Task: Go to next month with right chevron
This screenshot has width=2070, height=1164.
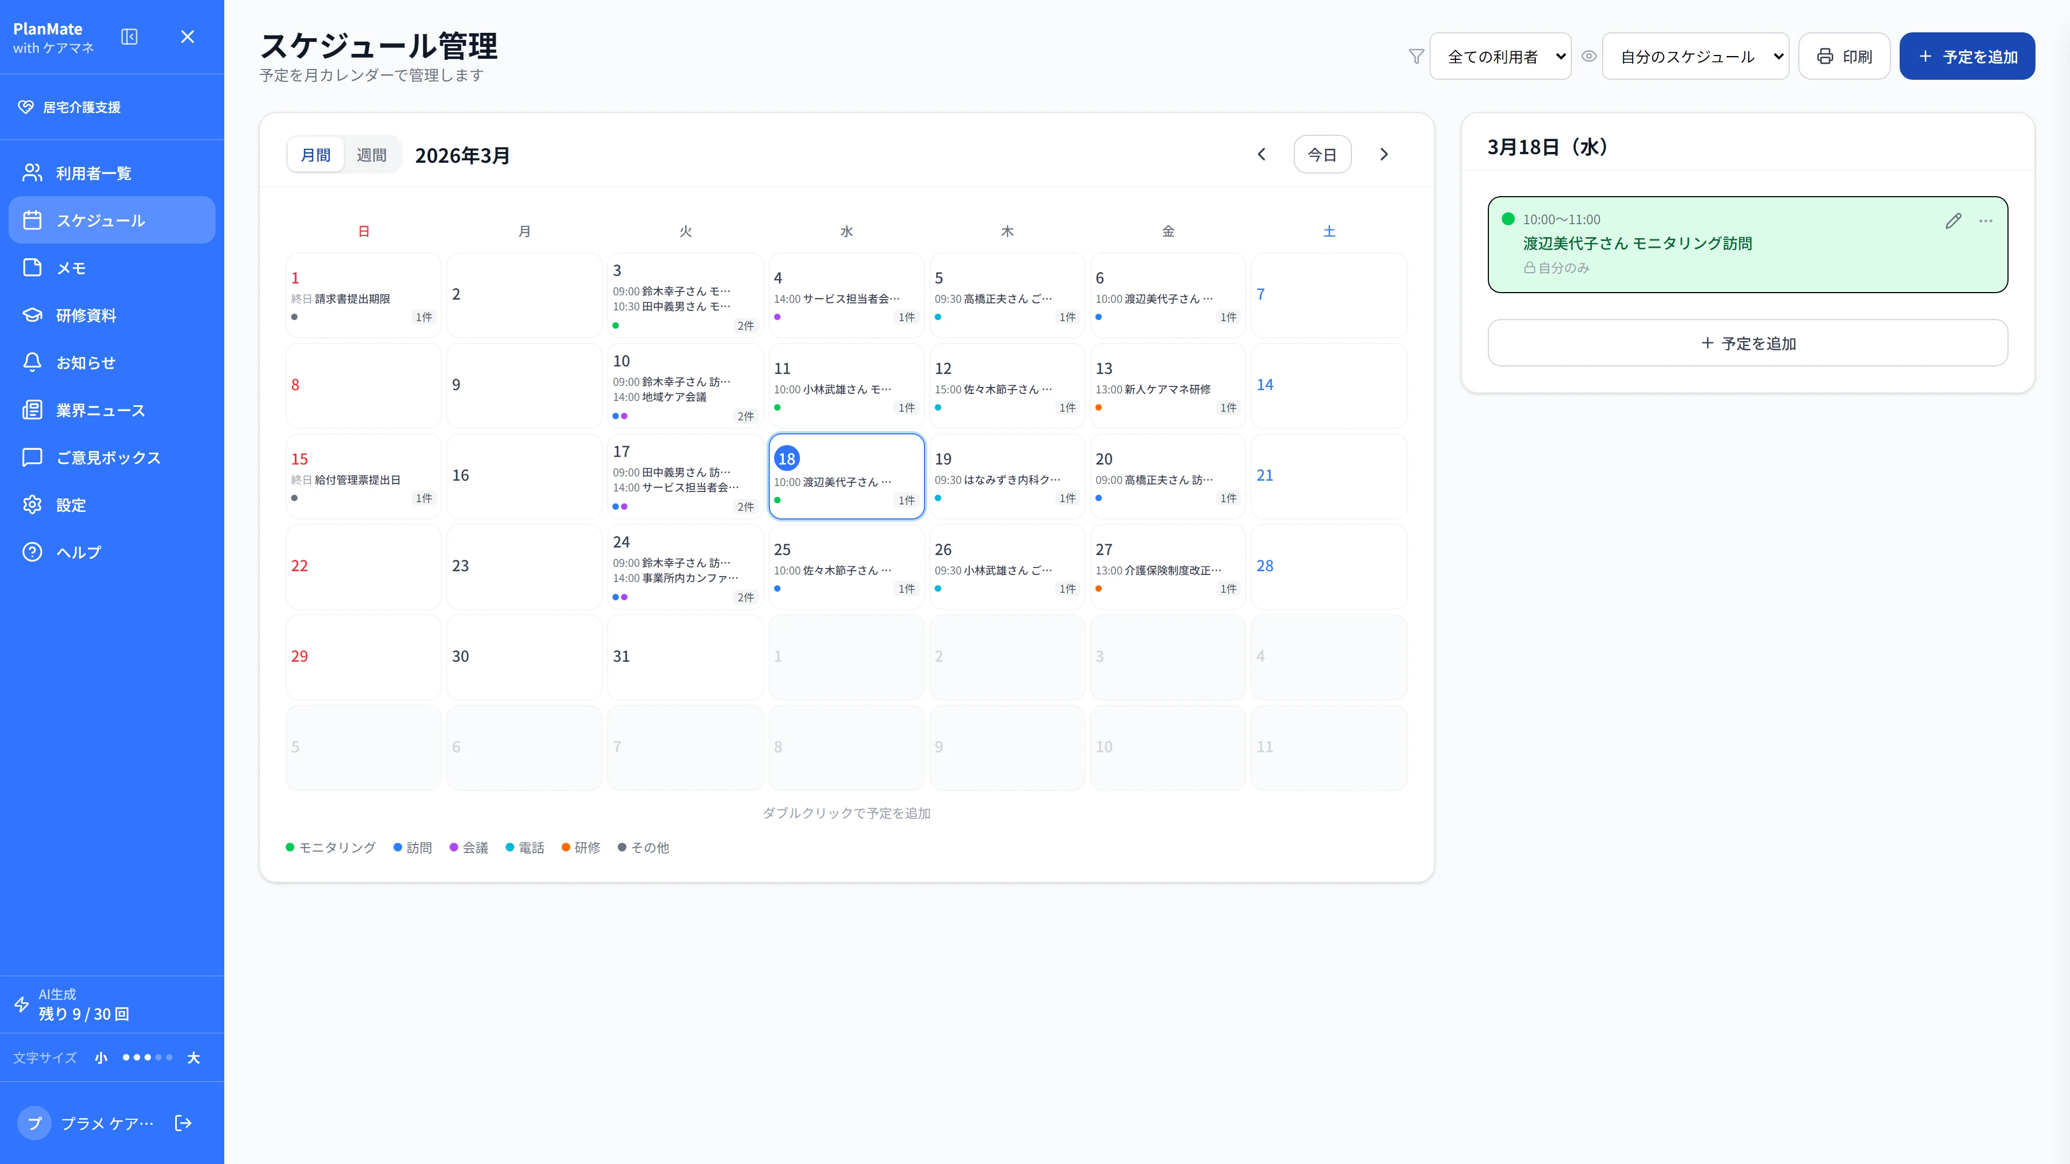Action: pos(1384,154)
